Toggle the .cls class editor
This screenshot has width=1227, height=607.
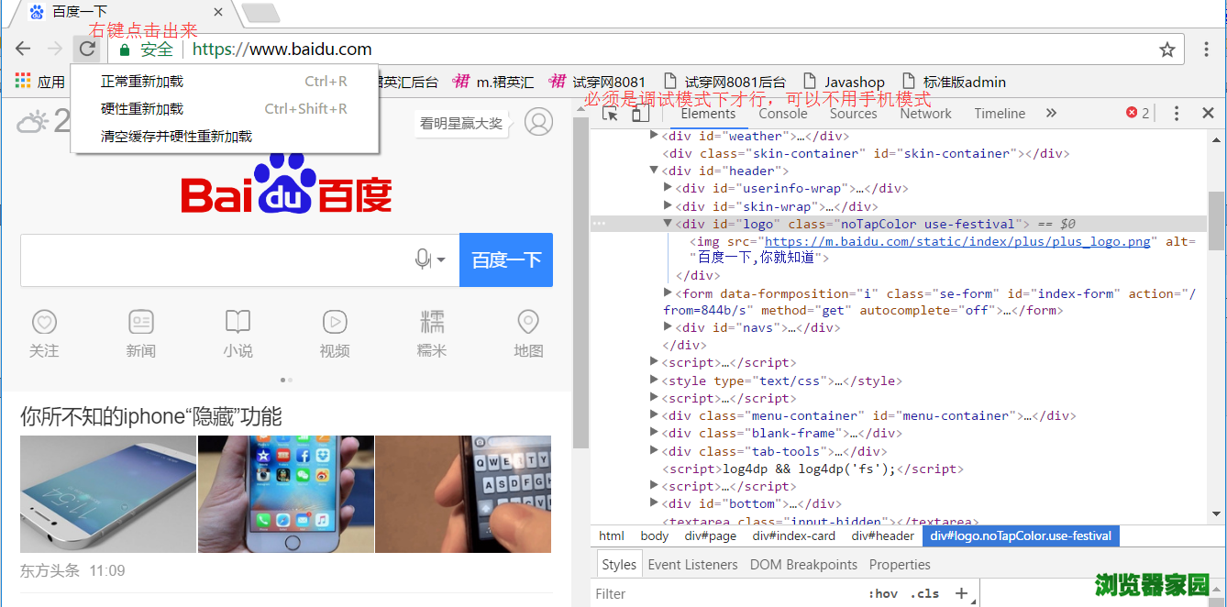(x=925, y=593)
